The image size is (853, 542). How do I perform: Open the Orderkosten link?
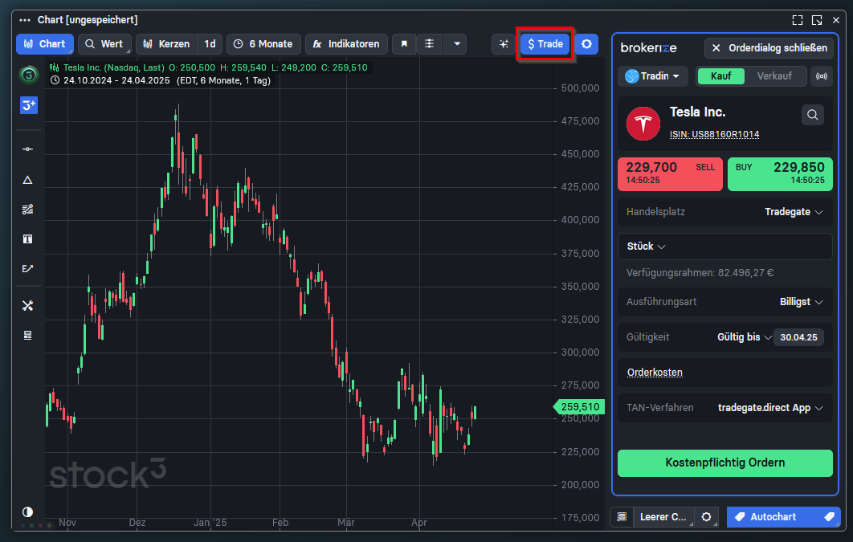(x=655, y=373)
